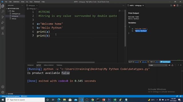Click the code minimap in the editor
183x102 pixels.
(121, 11)
